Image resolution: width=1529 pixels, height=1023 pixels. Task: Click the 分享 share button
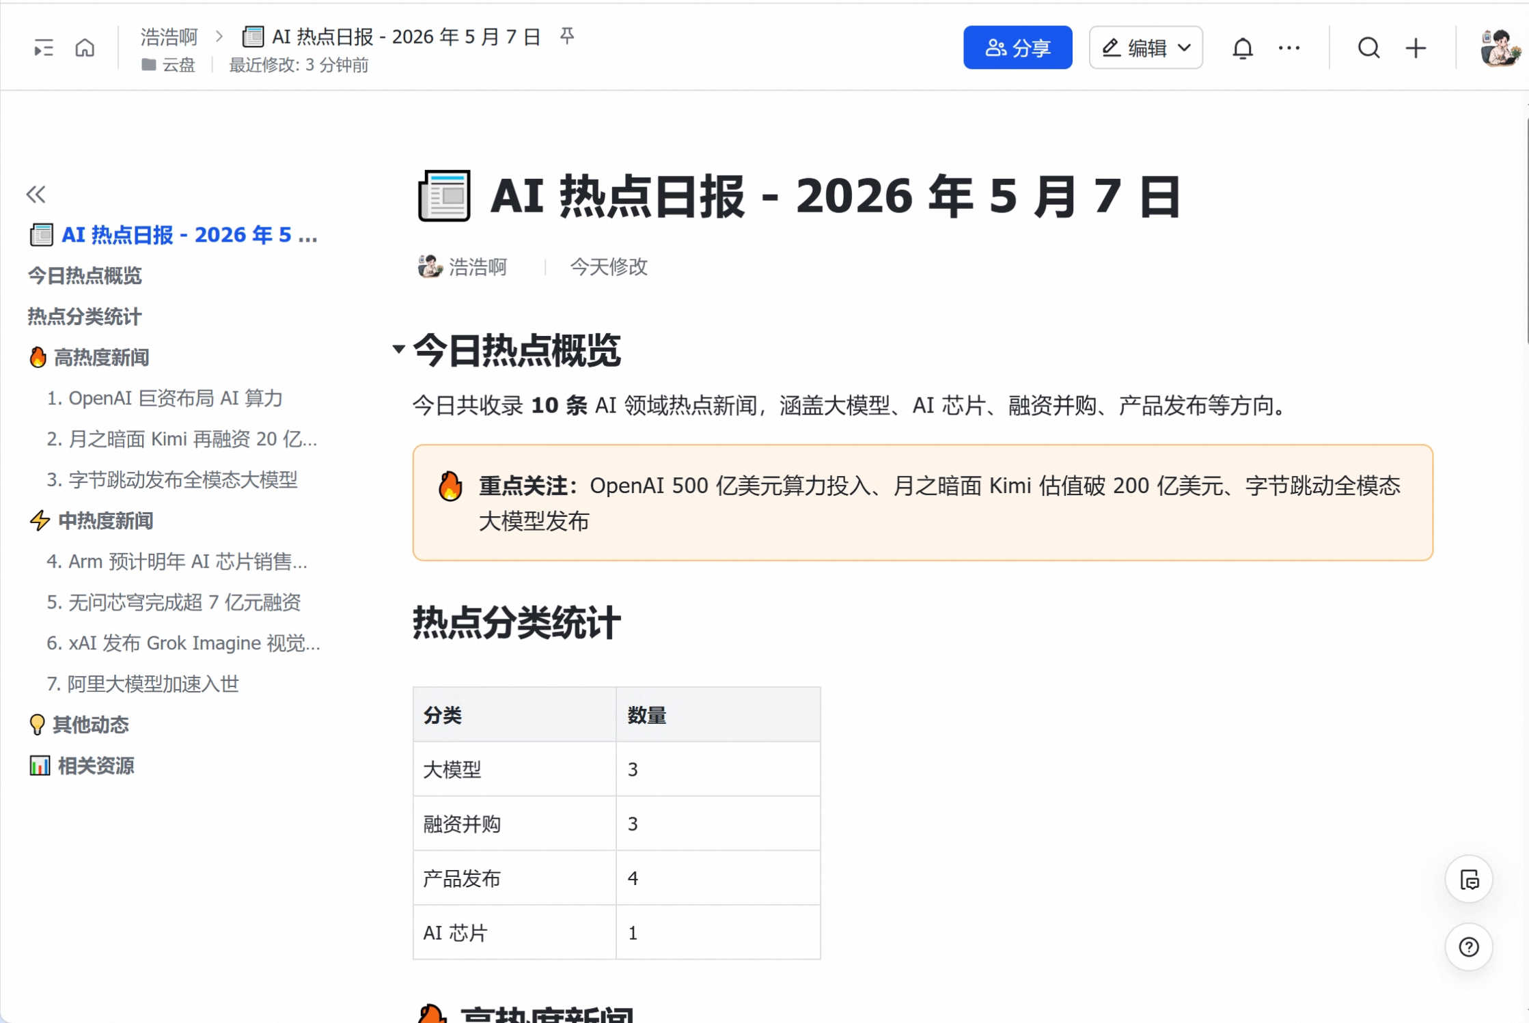pyautogui.click(x=1017, y=48)
